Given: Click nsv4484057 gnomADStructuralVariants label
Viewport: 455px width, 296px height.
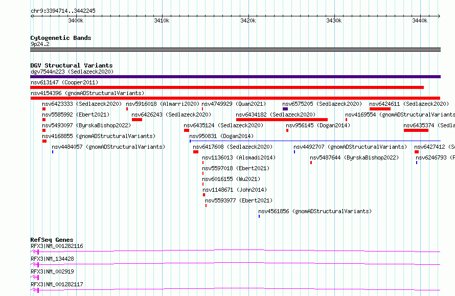Looking at the screenshot, I should 108,147.
